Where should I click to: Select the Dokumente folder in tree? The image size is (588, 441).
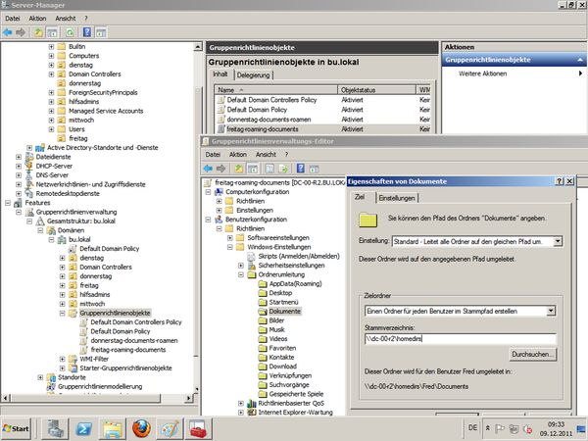[285, 311]
